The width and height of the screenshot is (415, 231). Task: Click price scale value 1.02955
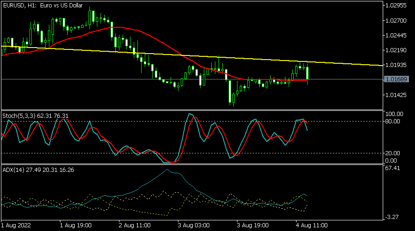click(x=396, y=6)
